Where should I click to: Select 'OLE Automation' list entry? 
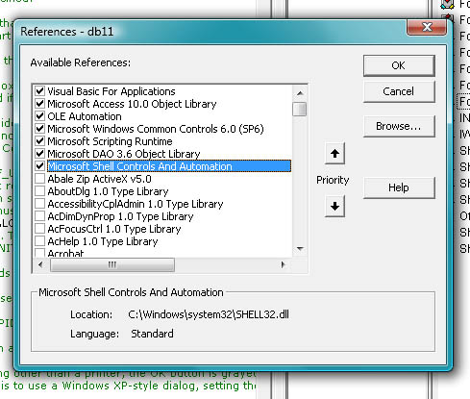click(85, 116)
